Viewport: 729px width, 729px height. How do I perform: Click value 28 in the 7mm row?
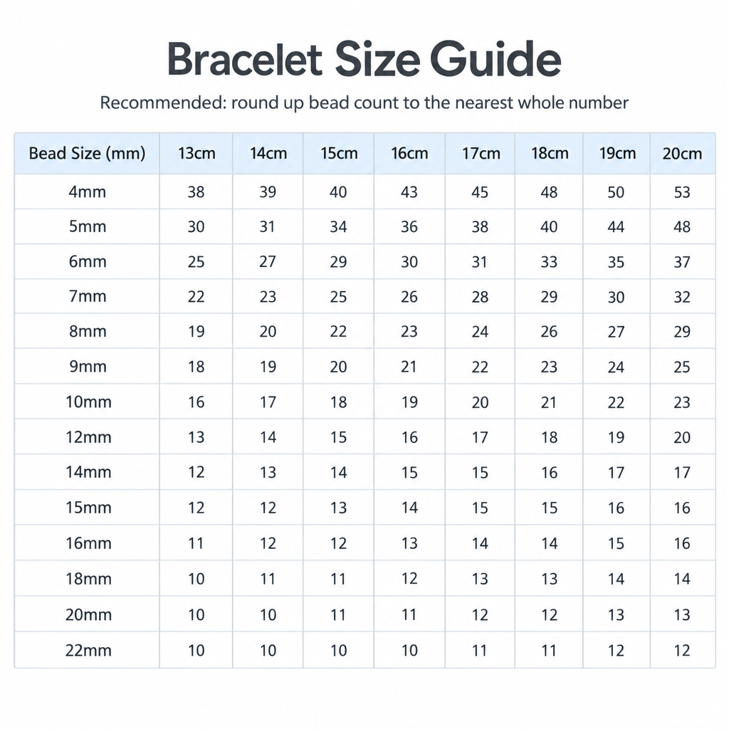click(x=480, y=297)
